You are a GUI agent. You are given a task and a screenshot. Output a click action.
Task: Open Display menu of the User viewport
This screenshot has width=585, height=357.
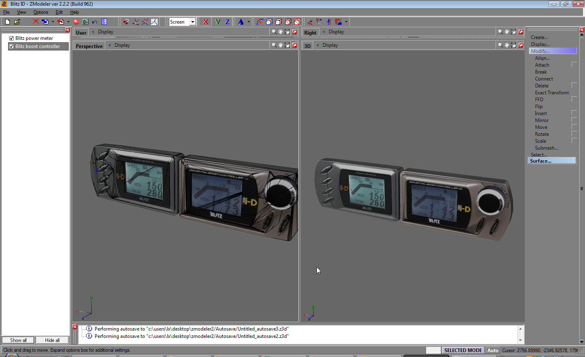tap(106, 32)
